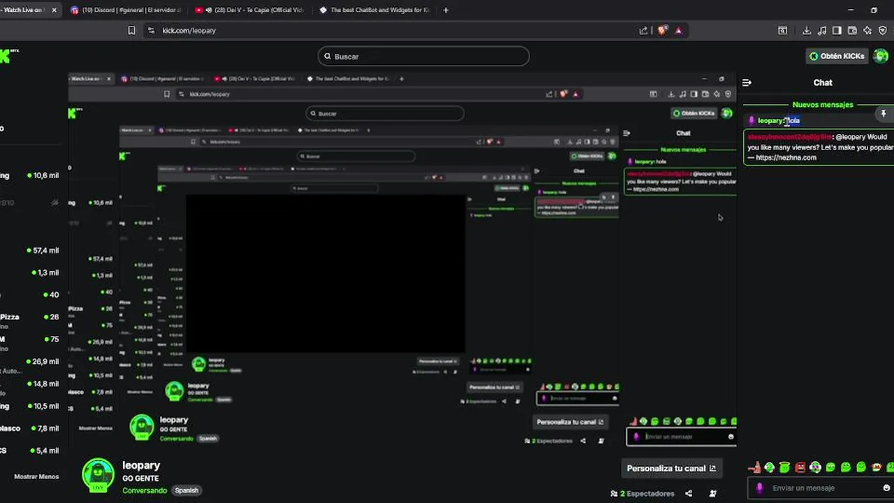Open sidebar channel with 10,6 mil viewers
Viewport: 894px width, 503px height.
pos(29,175)
